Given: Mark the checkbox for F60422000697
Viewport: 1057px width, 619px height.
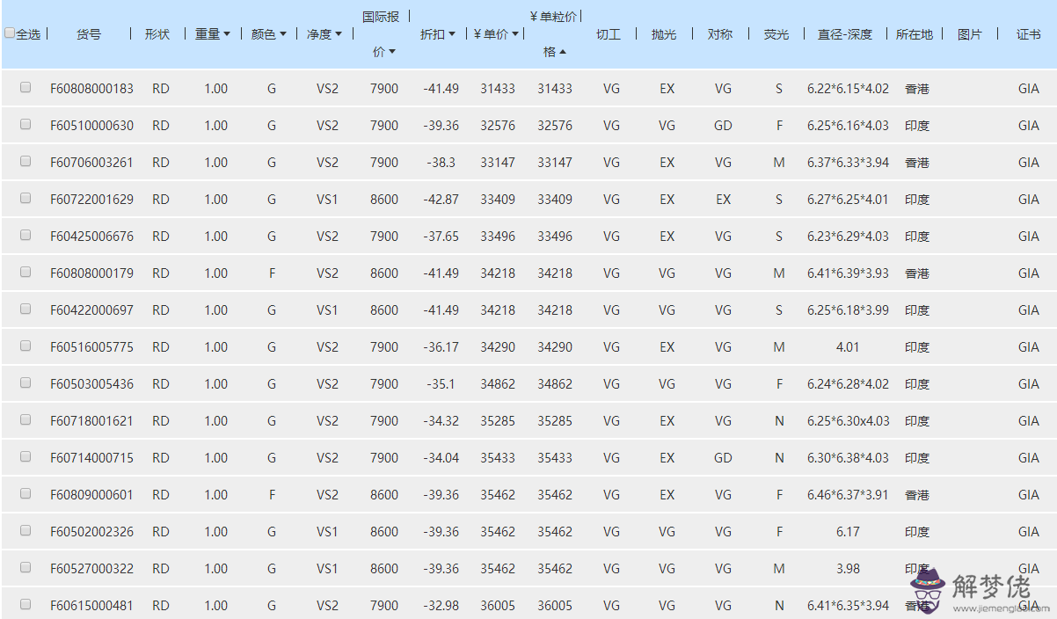Looking at the screenshot, I should tap(26, 309).
